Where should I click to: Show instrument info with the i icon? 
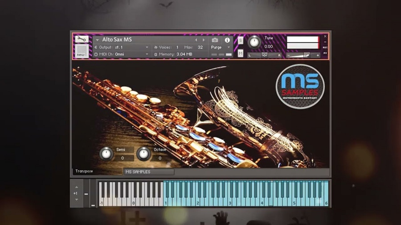[x=227, y=40]
